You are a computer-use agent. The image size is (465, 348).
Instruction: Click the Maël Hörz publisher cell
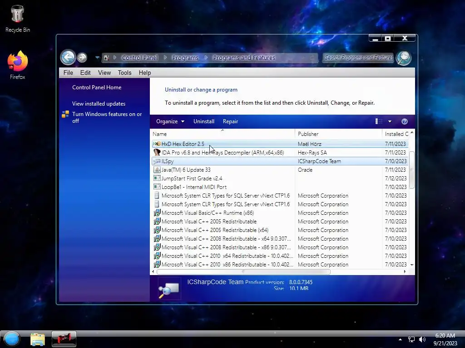310,144
